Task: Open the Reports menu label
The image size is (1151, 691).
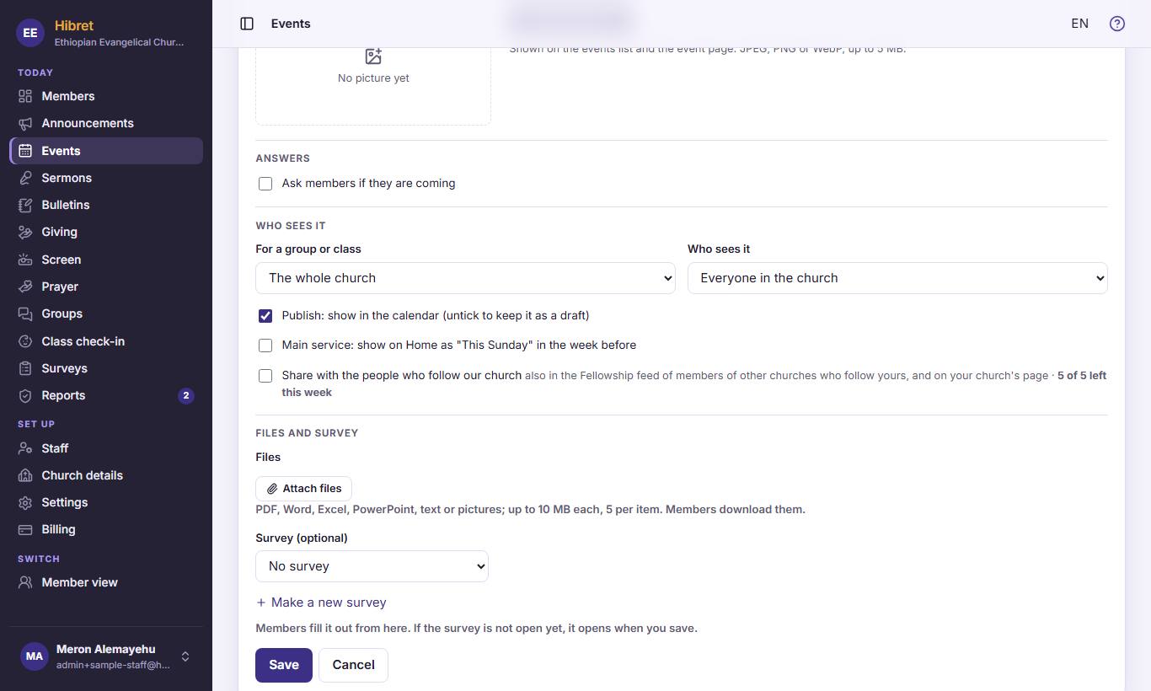Action: pos(63,395)
